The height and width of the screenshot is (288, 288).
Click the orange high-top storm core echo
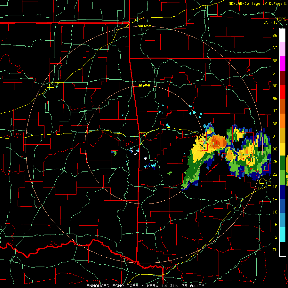coord(218,141)
